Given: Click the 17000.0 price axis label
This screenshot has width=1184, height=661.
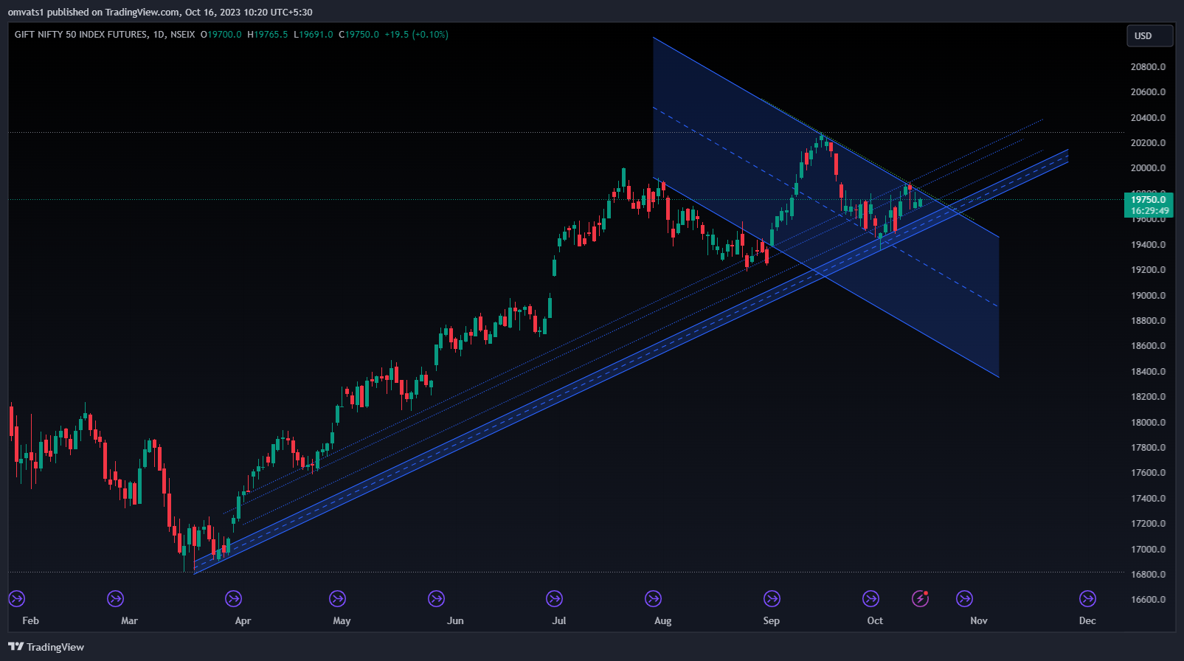Looking at the screenshot, I should click(x=1148, y=550).
